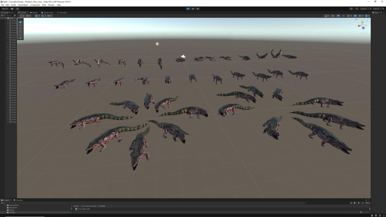Toggle scene lighting lightbulb
Image resolution: width=386 pixels, height=217 pixels.
coord(338,16)
